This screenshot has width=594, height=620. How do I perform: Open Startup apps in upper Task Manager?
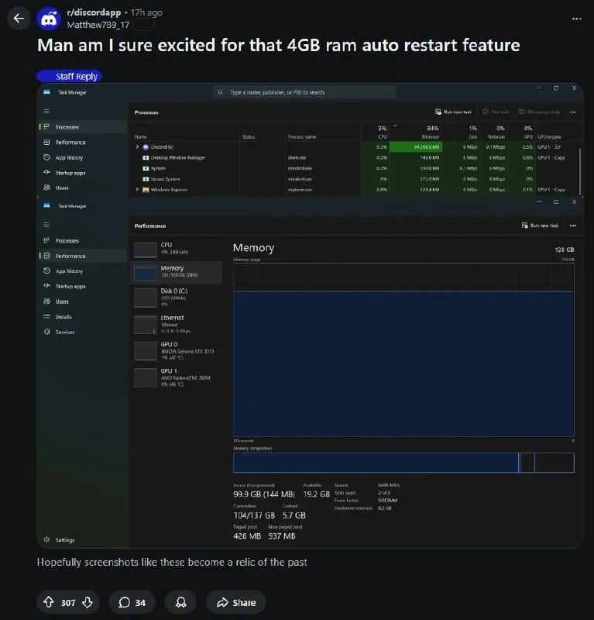(82, 173)
